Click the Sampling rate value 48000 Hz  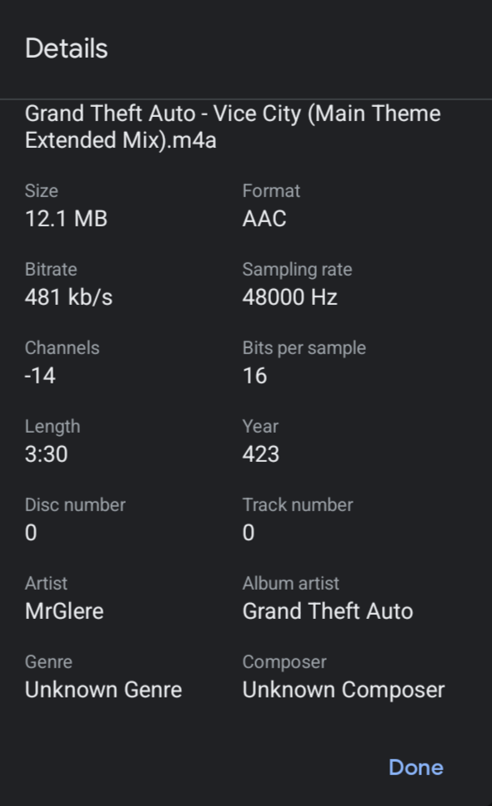[x=292, y=297]
